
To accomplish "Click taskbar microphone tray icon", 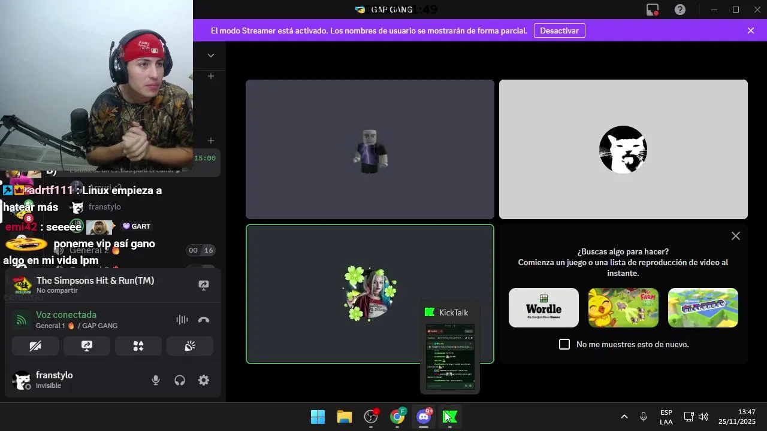I will tap(644, 417).
